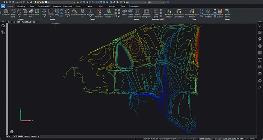Open the Tips lightbulb panel on right sidebar
Screen dimensions: 263x140
(260, 25)
